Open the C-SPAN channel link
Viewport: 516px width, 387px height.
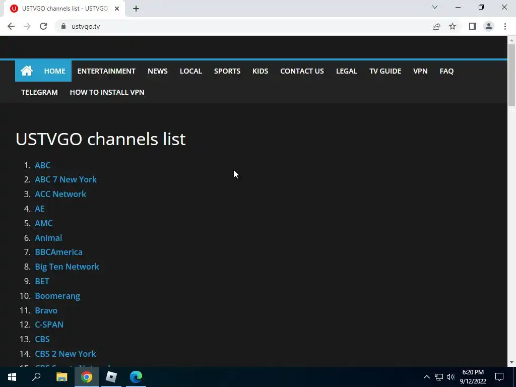49,325
